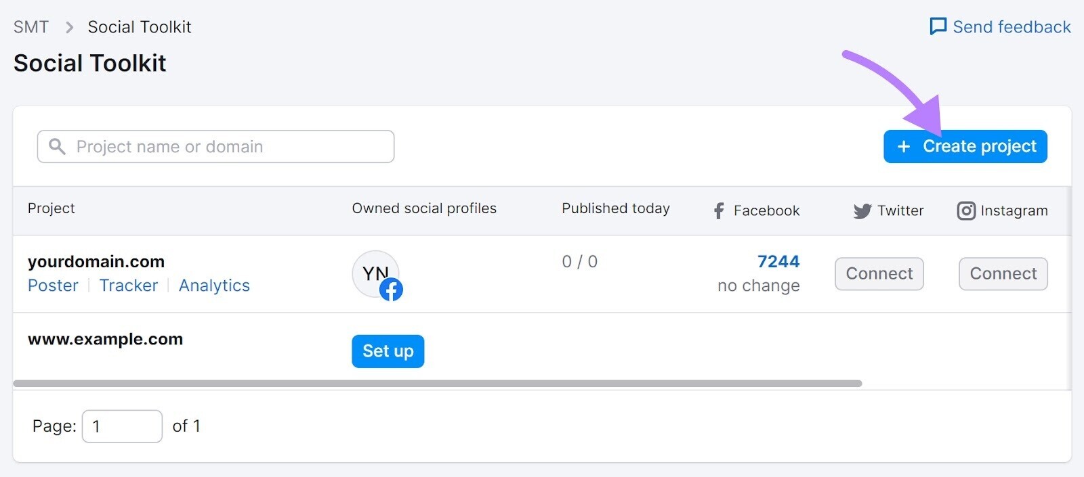The image size is (1084, 477).
Task: Click the page number input field
Action: pos(122,426)
